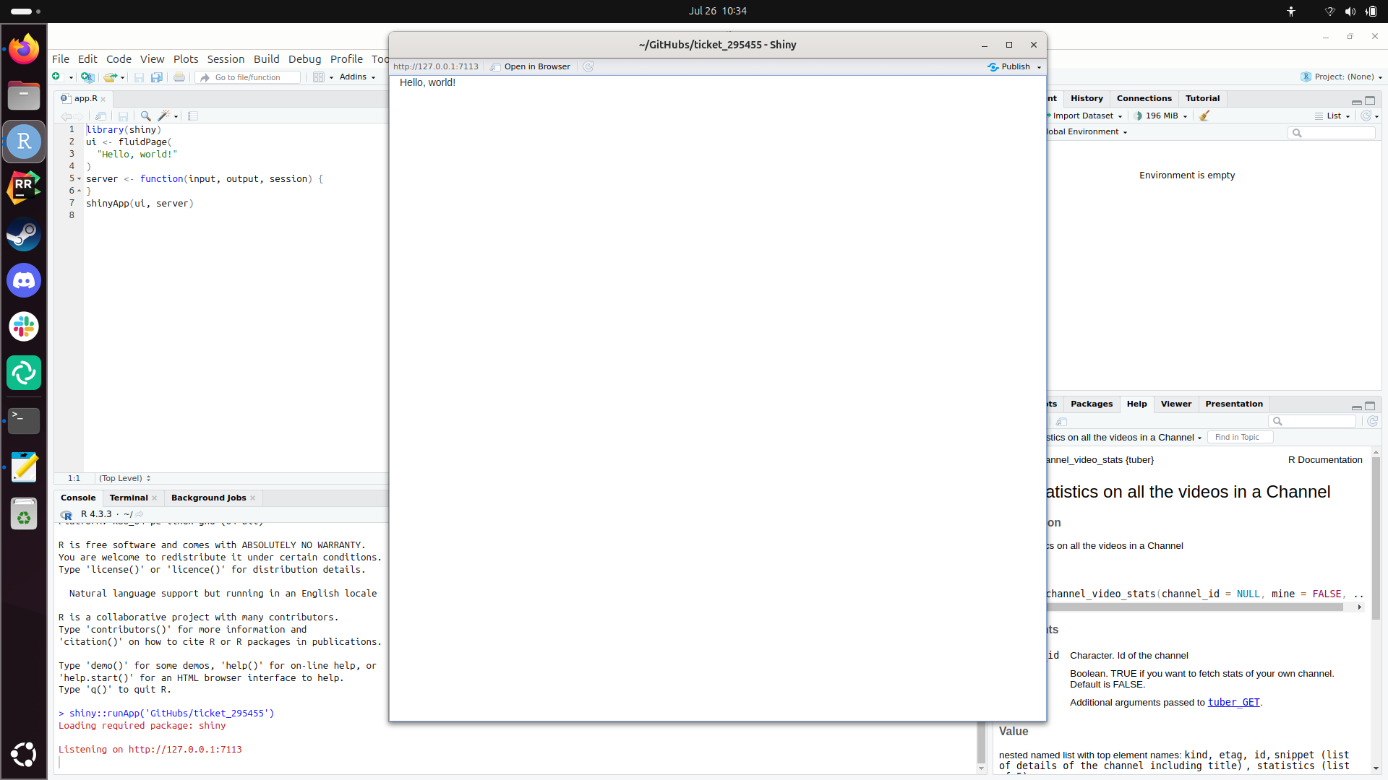Image resolution: width=1388 pixels, height=780 pixels.
Task: Maximize the Environment pane
Action: click(x=1370, y=100)
